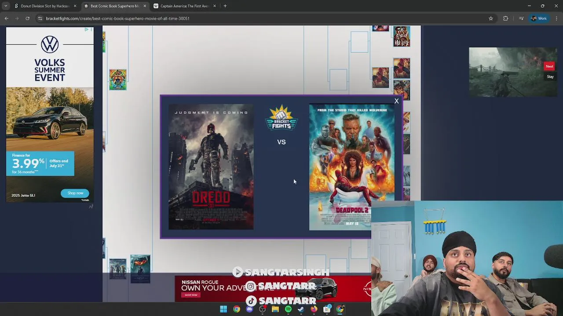Vote for the Deadpool 2 poster
The height and width of the screenshot is (316, 563).
352,167
